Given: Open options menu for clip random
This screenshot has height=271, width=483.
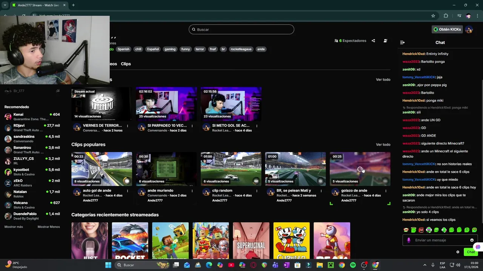Looking at the screenshot, I should click(257, 191).
